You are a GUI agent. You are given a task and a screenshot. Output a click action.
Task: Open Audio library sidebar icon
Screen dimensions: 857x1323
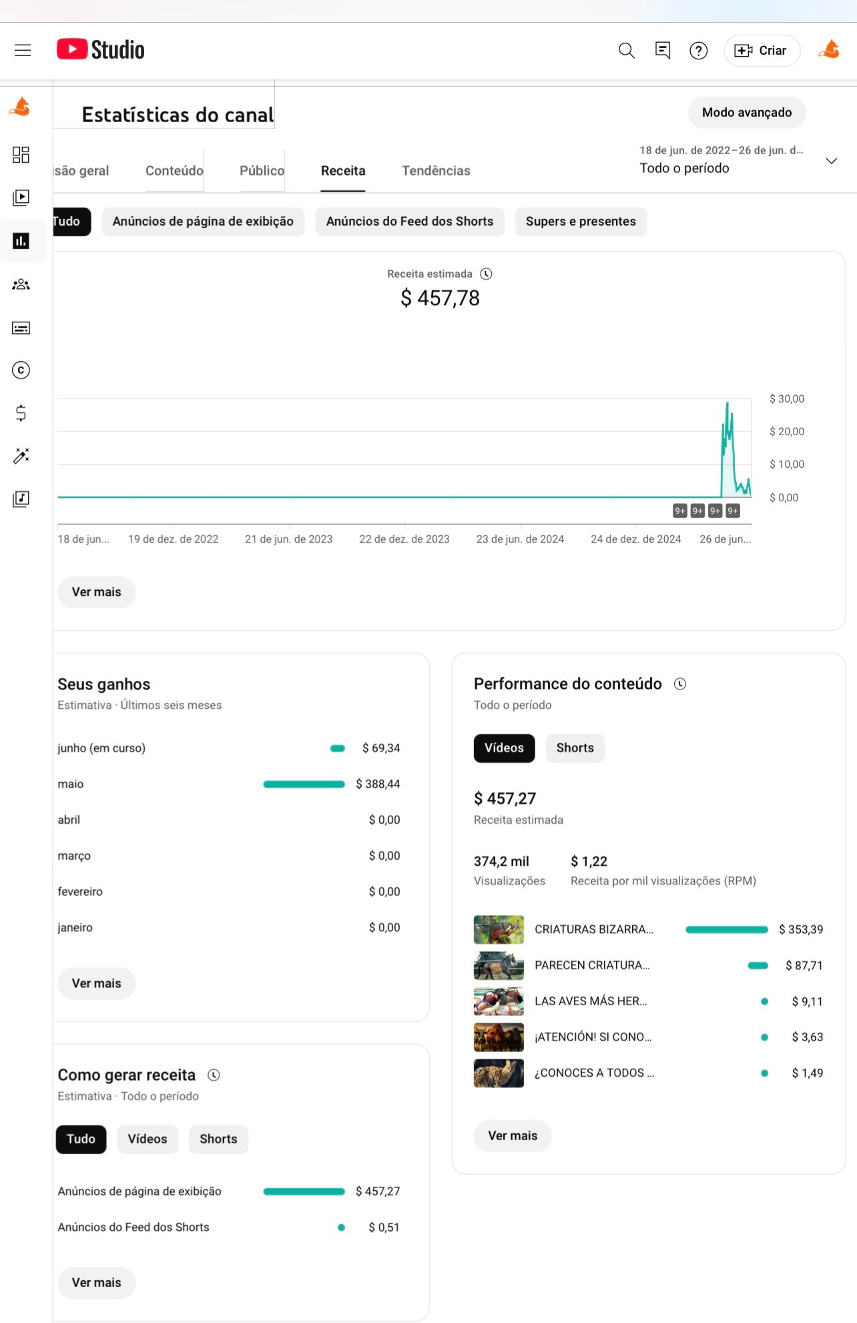(x=21, y=499)
